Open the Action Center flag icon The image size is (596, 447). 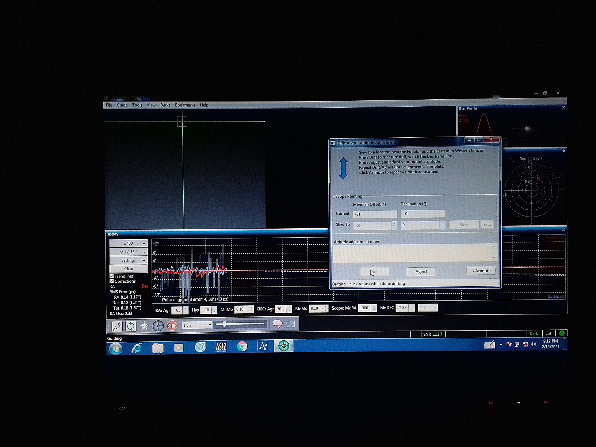point(509,344)
